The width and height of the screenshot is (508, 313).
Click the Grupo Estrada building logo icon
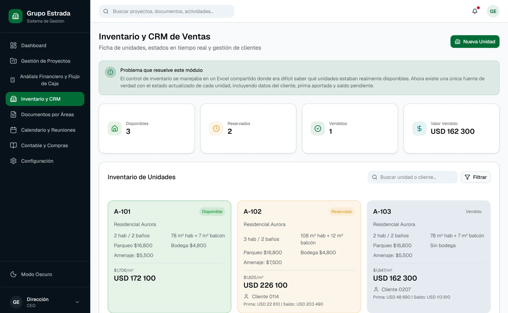pos(16,16)
